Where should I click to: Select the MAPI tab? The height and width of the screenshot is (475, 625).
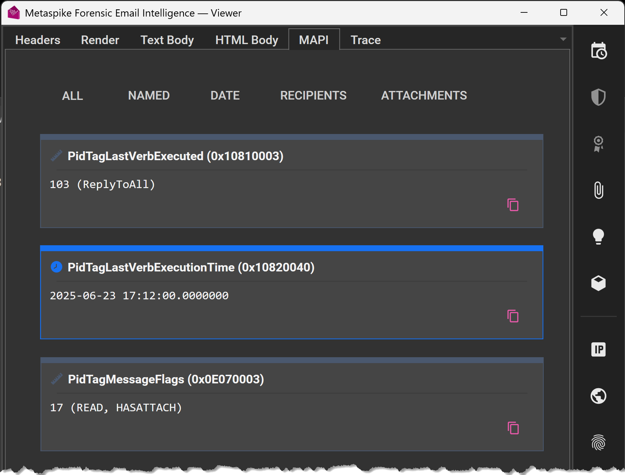(314, 40)
